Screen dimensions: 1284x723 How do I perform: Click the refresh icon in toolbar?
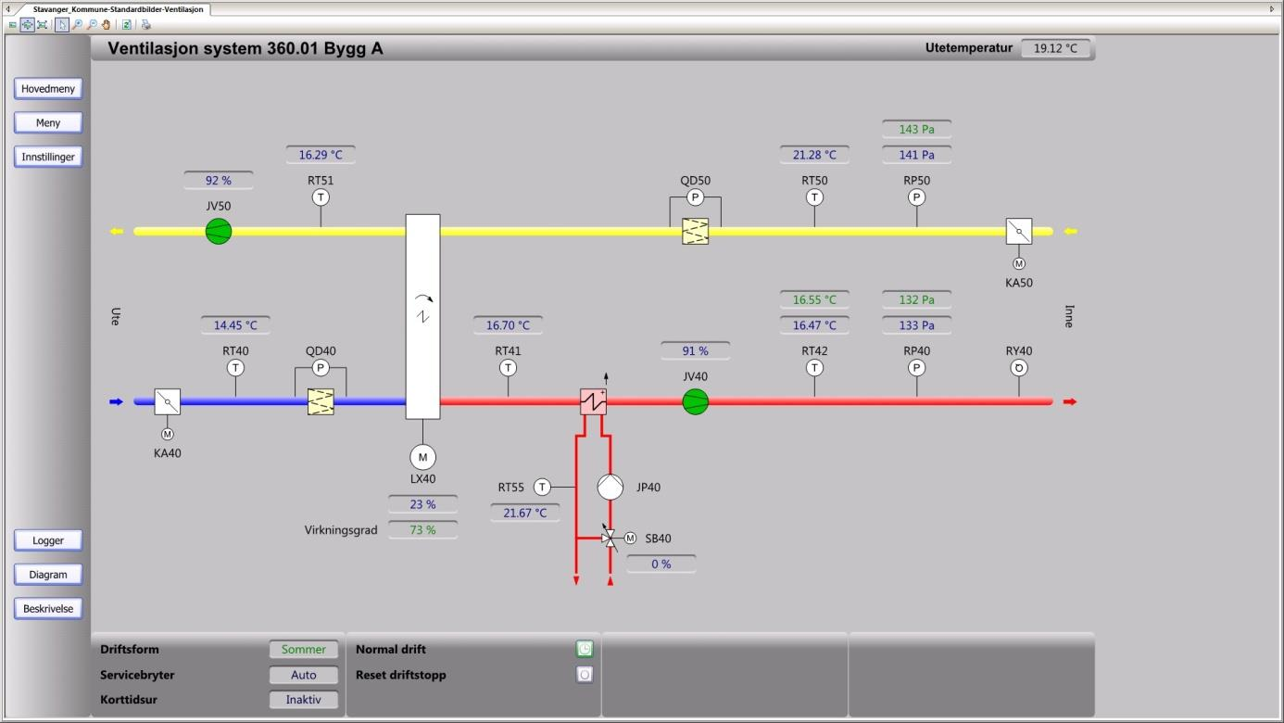tap(127, 25)
